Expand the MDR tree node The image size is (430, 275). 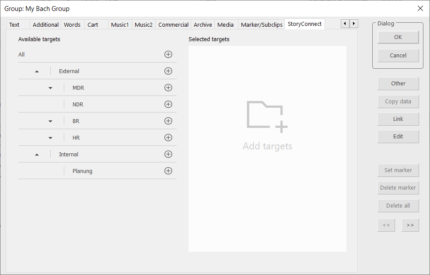click(x=50, y=88)
